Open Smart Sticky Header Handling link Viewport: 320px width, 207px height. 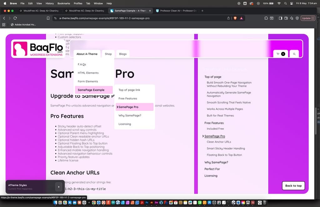tap(226, 149)
